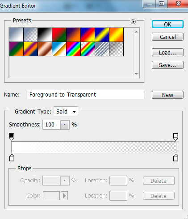Click the Save... button

point(167,65)
